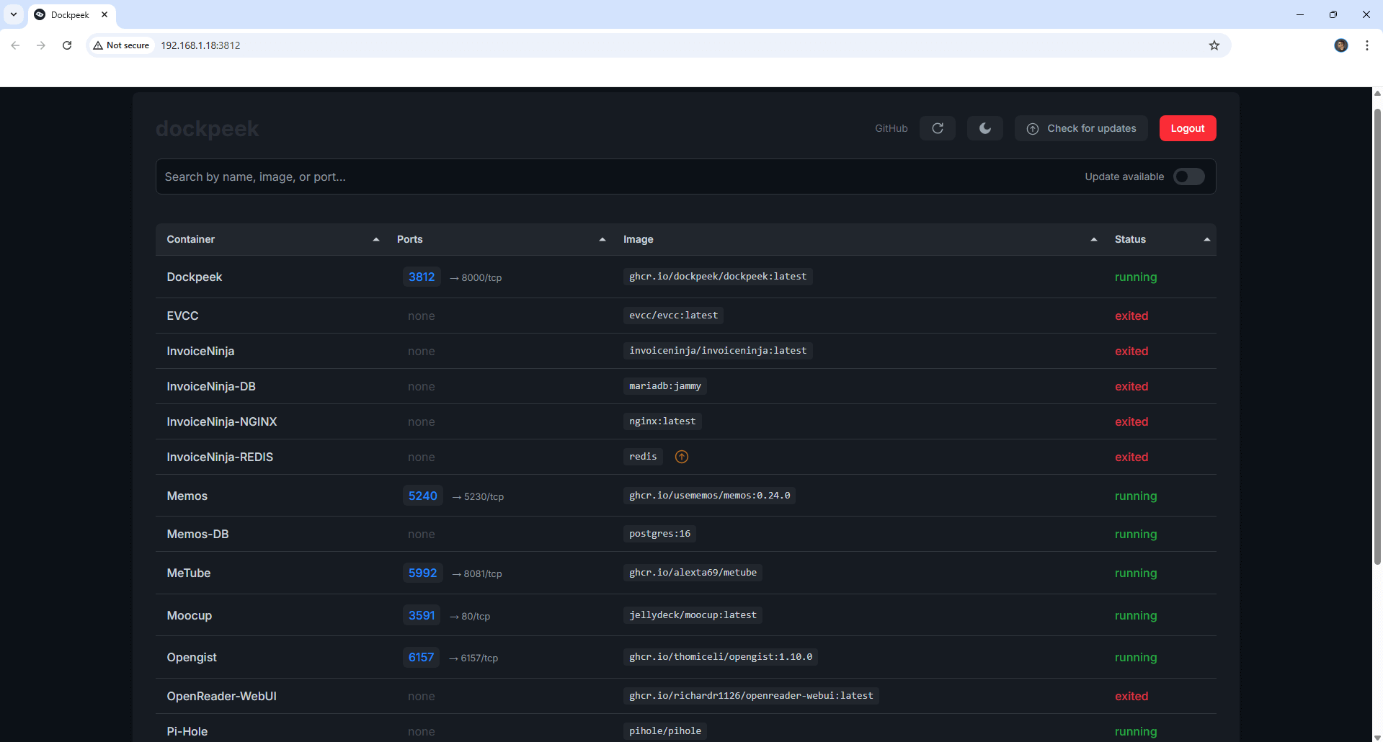Viewport: 1383px width, 742px height.
Task: Sort by Image column arrow
Action: pyautogui.click(x=1093, y=239)
